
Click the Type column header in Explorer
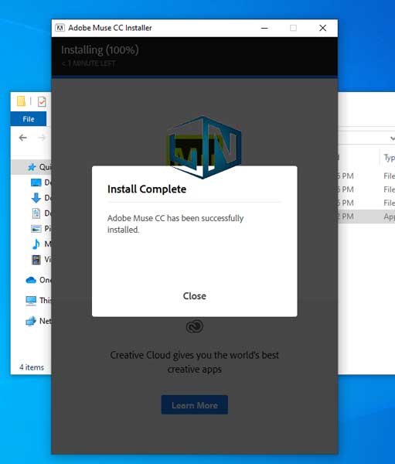tap(388, 158)
